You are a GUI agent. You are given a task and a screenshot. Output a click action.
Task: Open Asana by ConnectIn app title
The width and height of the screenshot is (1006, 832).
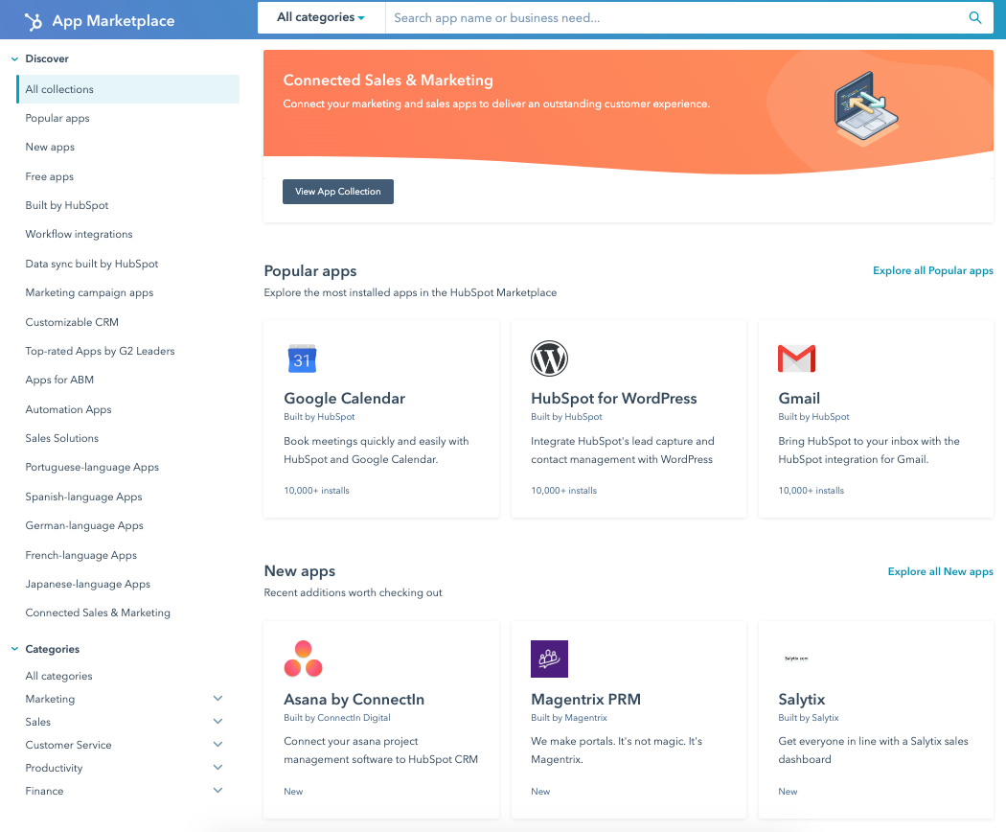click(354, 700)
